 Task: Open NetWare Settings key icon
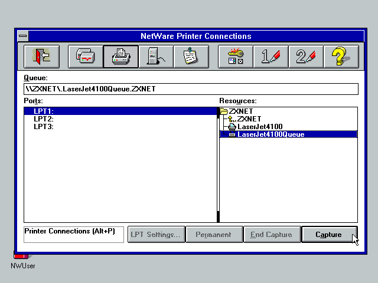[x=236, y=57]
